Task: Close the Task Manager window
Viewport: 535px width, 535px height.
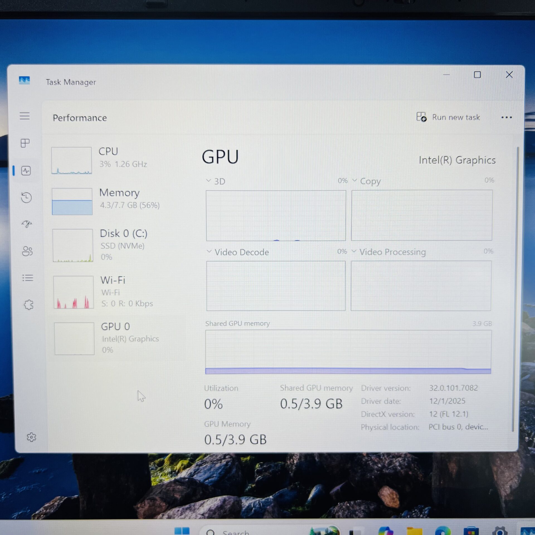Action: coord(509,74)
